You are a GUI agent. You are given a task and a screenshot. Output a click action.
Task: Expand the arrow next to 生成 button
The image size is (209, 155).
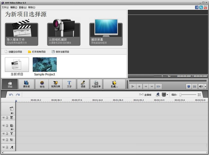127,84
